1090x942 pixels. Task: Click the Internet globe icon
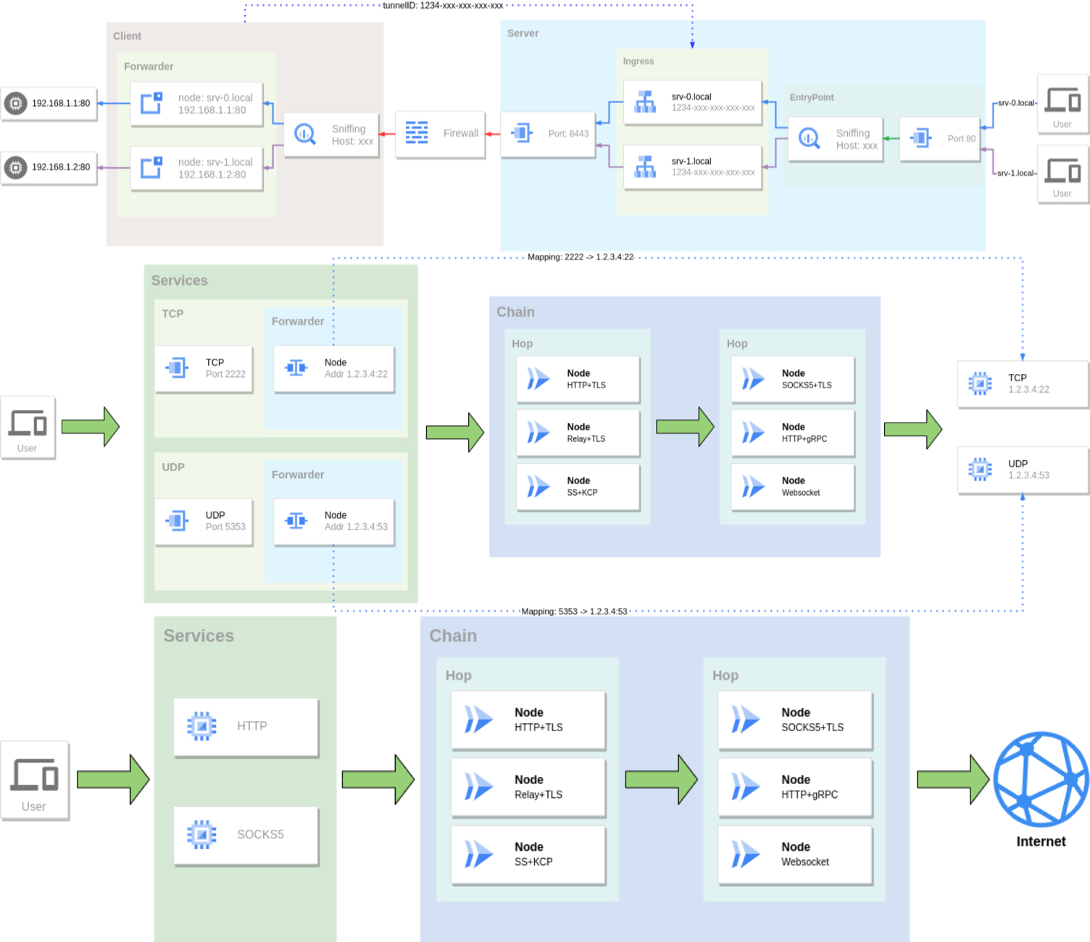coord(1041,780)
